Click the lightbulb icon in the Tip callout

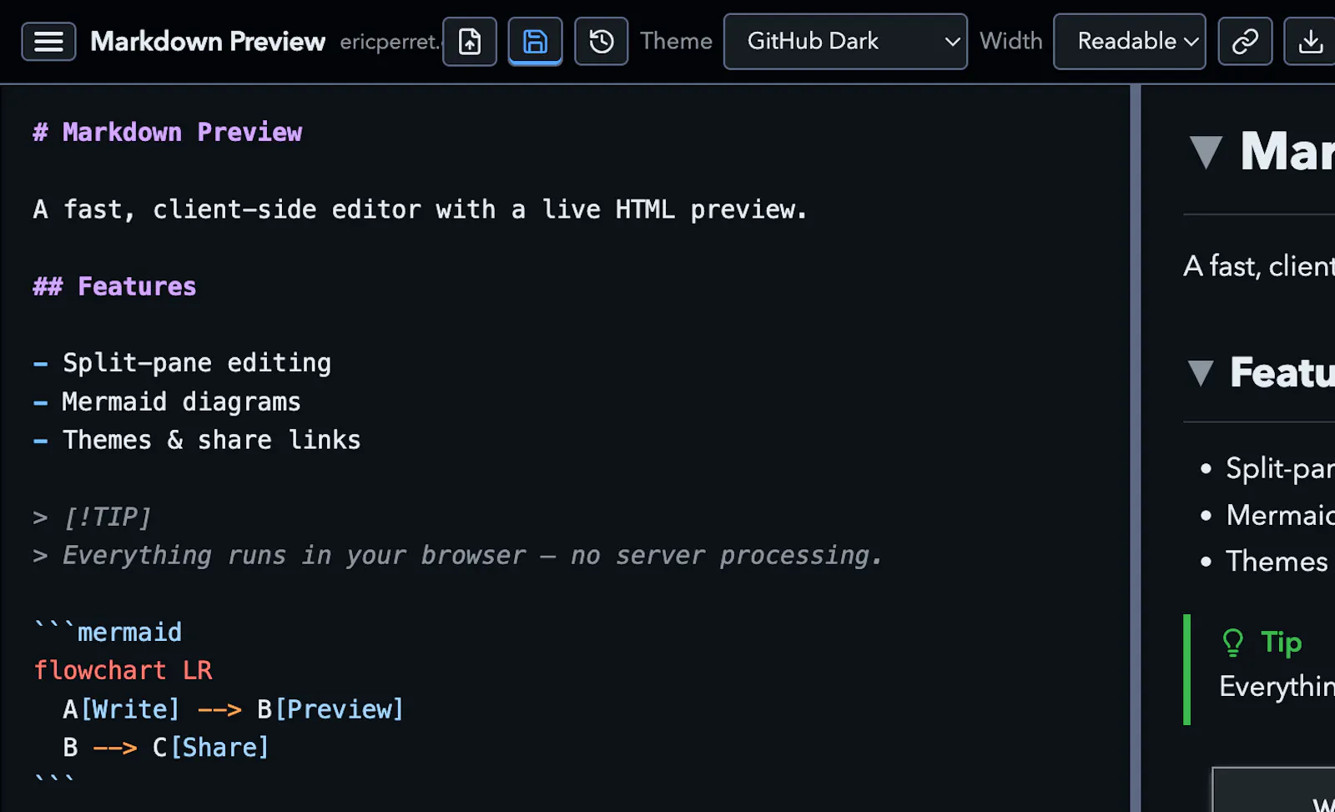click(x=1232, y=643)
